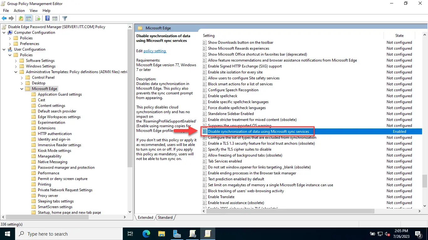Screen dimensions: 428x240
Task: Collapse the Administrative Templates node
Action: 16,72
